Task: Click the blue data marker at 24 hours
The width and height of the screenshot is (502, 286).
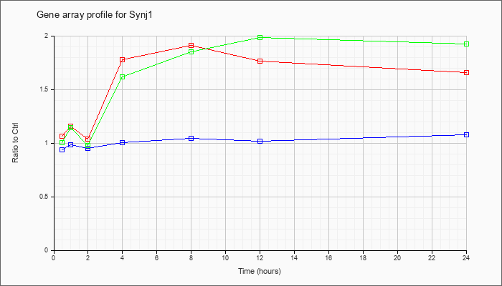Action: [x=467, y=134]
